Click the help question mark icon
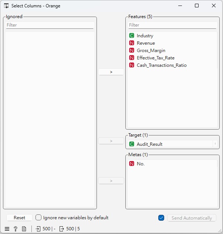Viewport: 223px width, 234px height. click(x=16, y=229)
